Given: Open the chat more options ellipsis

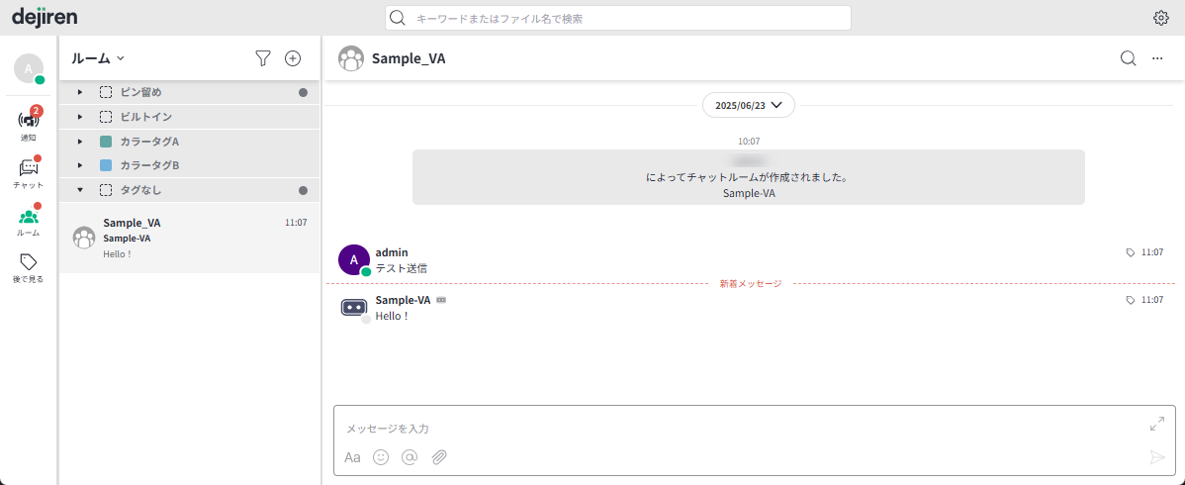Looking at the screenshot, I should click(x=1157, y=58).
